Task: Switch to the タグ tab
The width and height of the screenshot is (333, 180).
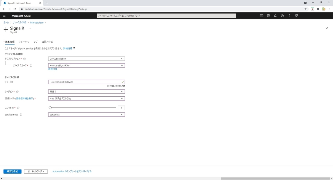Action: pos(36,42)
